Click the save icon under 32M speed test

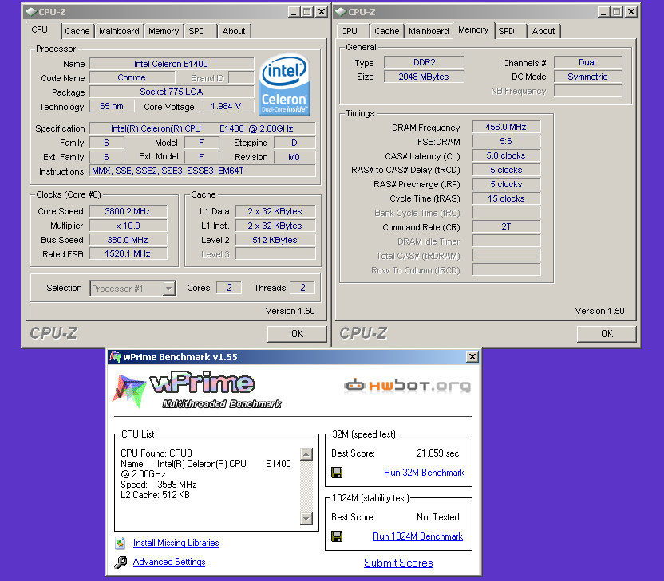(337, 473)
